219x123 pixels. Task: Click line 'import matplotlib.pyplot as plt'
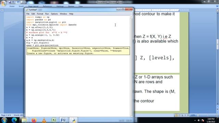pyautogui.click(x=46, y=22)
